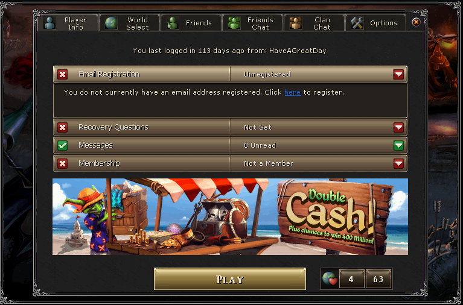The height and width of the screenshot is (305, 463).
Task: Click the Clan Chat gold figures icon
Action: [x=296, y=23]
